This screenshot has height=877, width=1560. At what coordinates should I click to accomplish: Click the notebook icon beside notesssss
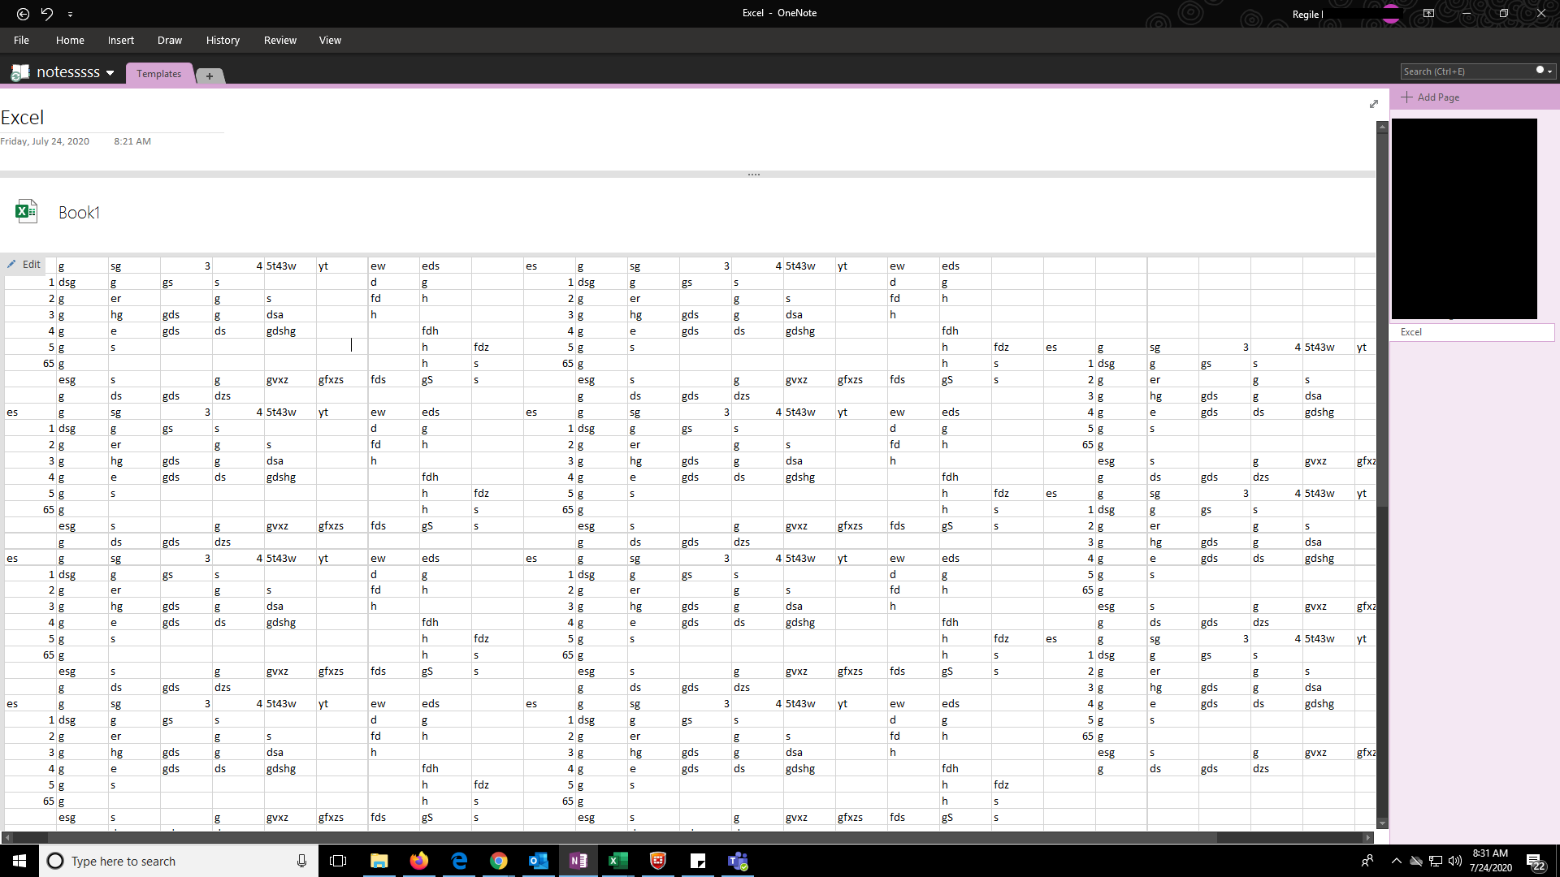tap(20, 72)
